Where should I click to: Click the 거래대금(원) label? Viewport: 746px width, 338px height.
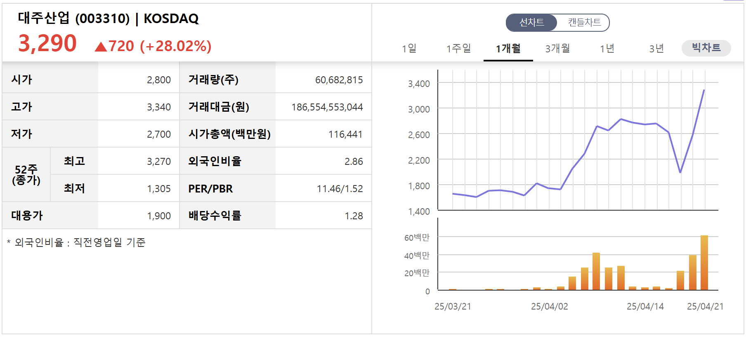coord(219,107)
